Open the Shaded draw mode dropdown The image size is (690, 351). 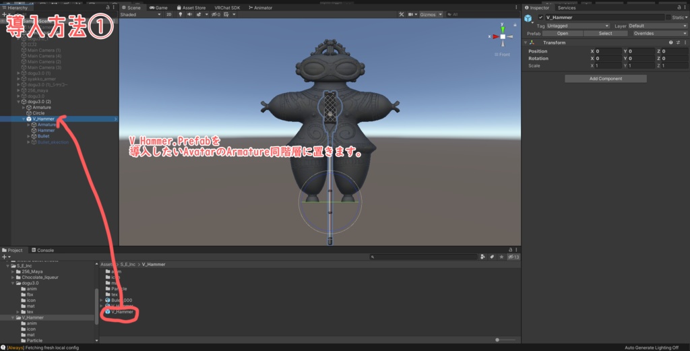click(x=140, y=15)
